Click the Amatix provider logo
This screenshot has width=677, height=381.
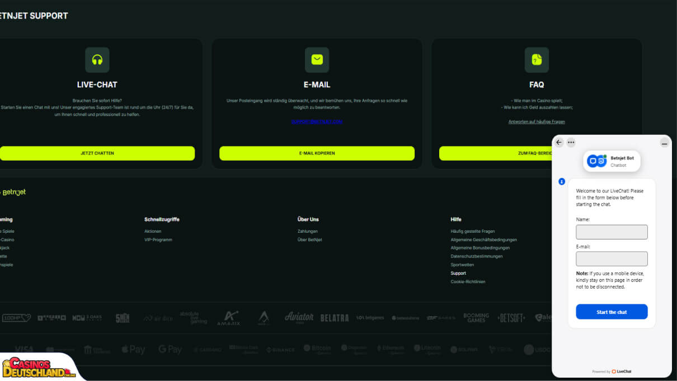coord(228,317)
